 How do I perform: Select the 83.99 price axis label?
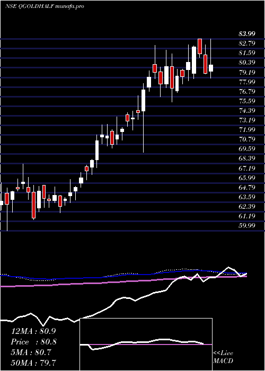(x=247, y=34)
